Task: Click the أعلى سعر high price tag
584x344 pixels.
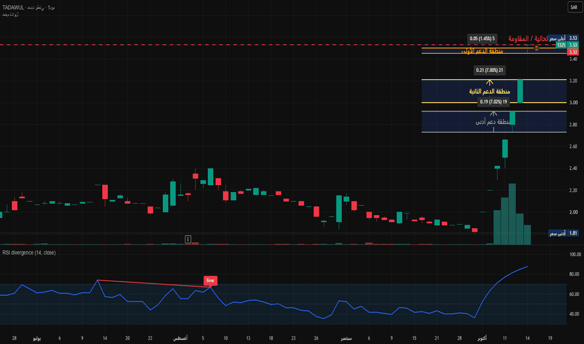Action: [x=558, y=38]
